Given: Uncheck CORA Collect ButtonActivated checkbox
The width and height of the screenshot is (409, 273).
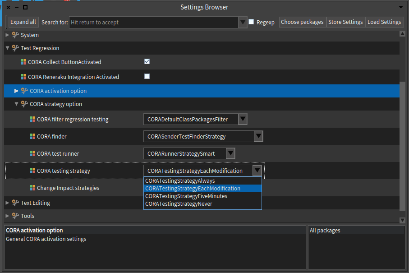Looking at the screenshot, I should pyautogui.click(x=147, y=61).
